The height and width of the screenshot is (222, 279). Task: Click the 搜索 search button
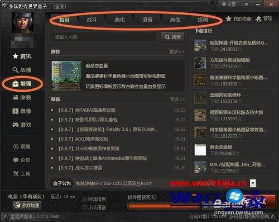tap(173, 37)
